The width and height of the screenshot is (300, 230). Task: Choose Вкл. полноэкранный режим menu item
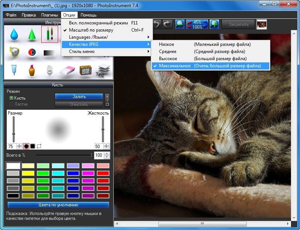coord(107,23)
